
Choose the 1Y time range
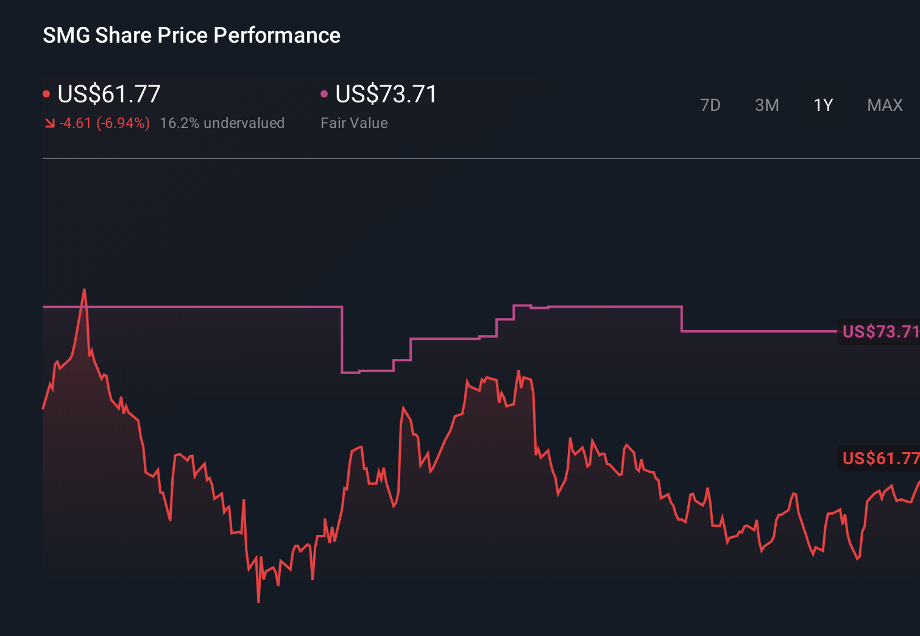(823, 105)
